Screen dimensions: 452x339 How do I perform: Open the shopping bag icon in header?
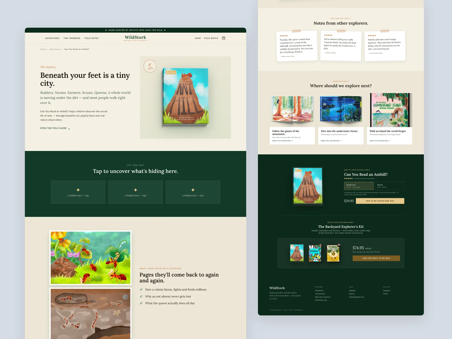(x=223, y=38)
